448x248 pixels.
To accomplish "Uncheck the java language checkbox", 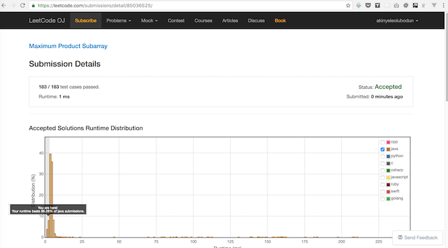I will [x=383, y=149].
